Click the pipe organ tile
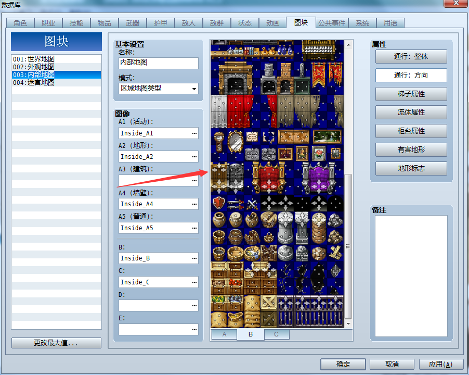Screen dimensions: 469x375 [318, 49]
